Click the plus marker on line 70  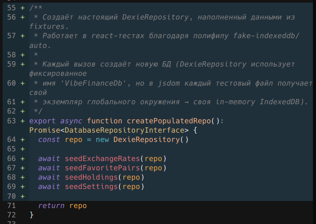pyautogui.click(x=23, y=196)
